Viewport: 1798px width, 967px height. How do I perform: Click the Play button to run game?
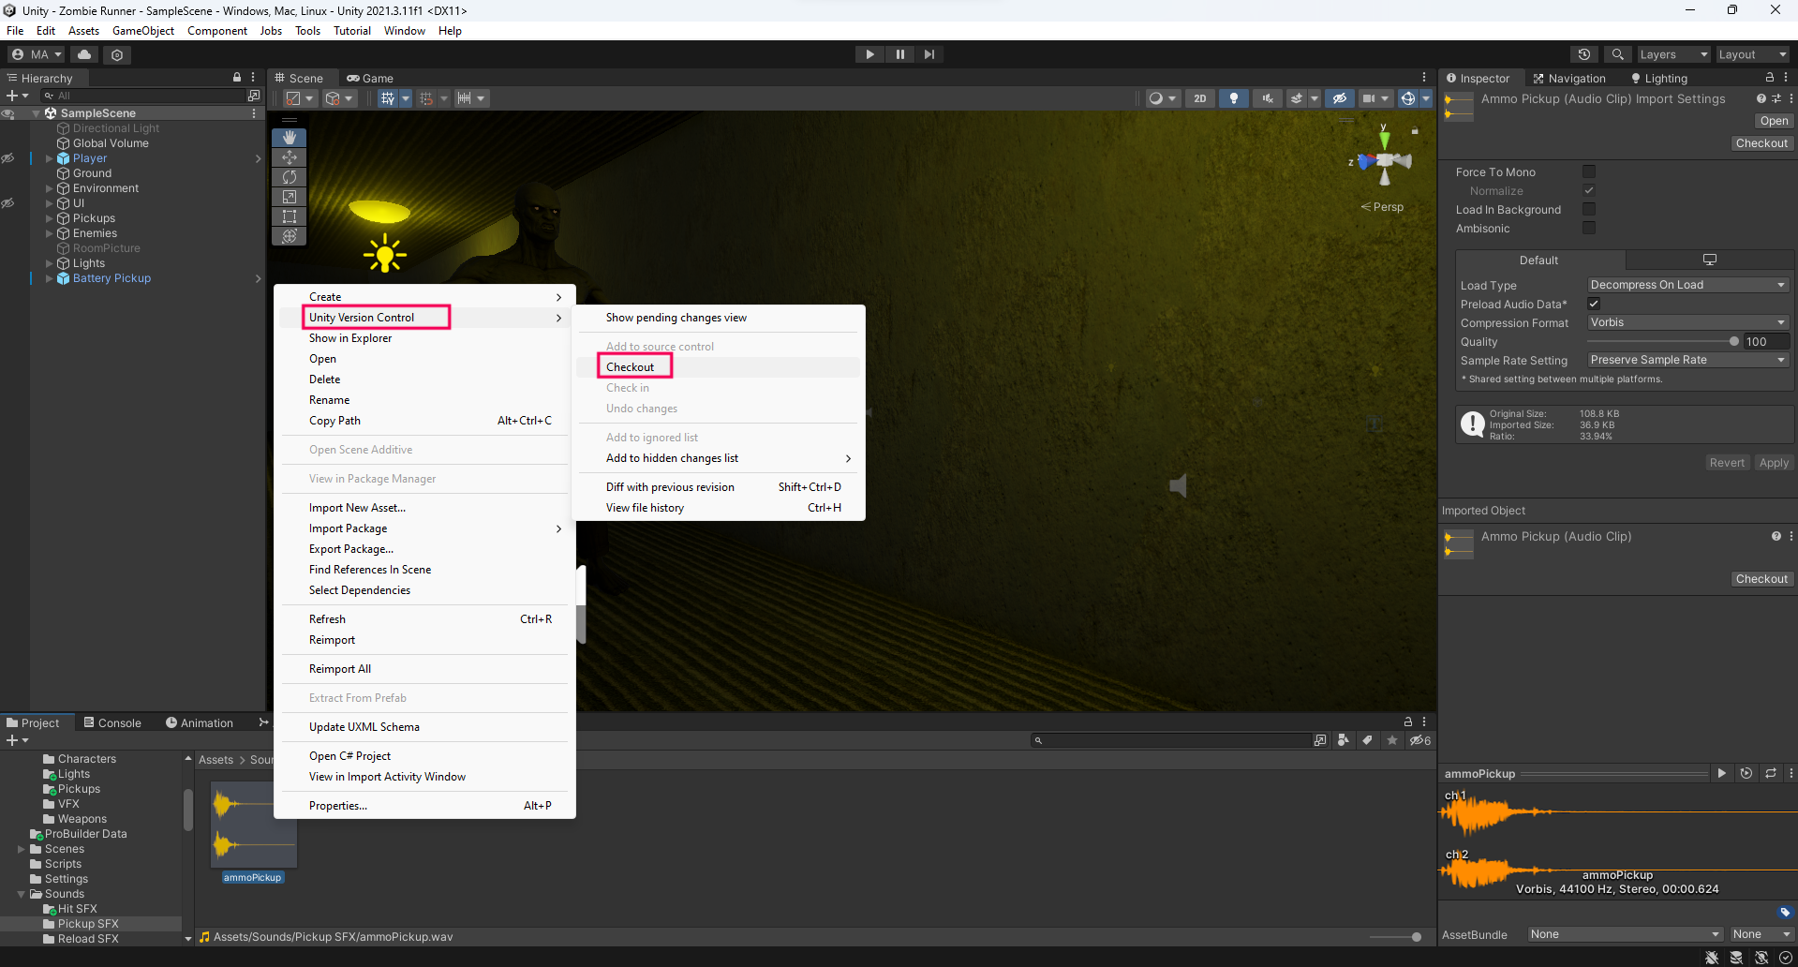869,54
